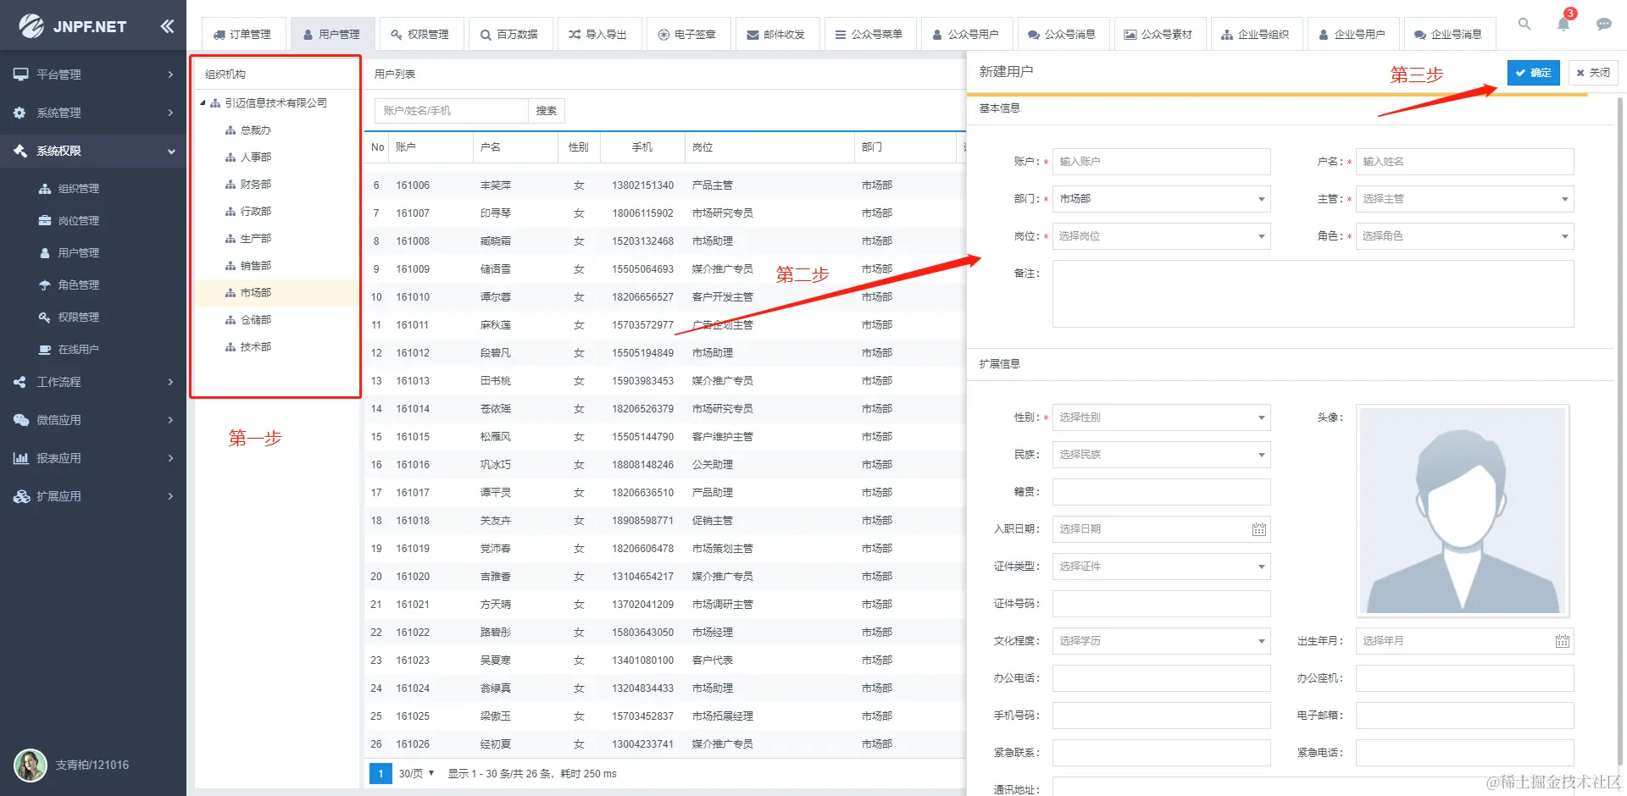The height and width of the screenshot is (796, 1627).
Task: Open the global search magnifier icon
Action: click(1524, 25)
